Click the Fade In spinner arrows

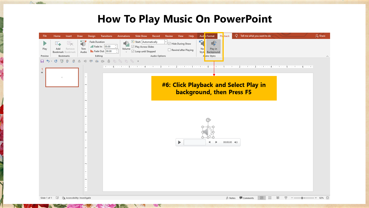point(116,47)
